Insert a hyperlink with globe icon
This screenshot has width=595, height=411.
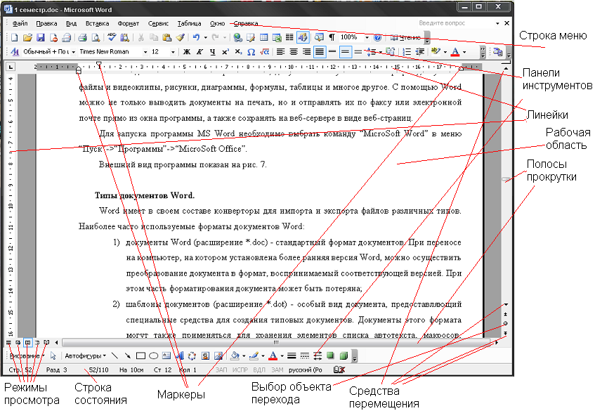[x=238, y=37]
